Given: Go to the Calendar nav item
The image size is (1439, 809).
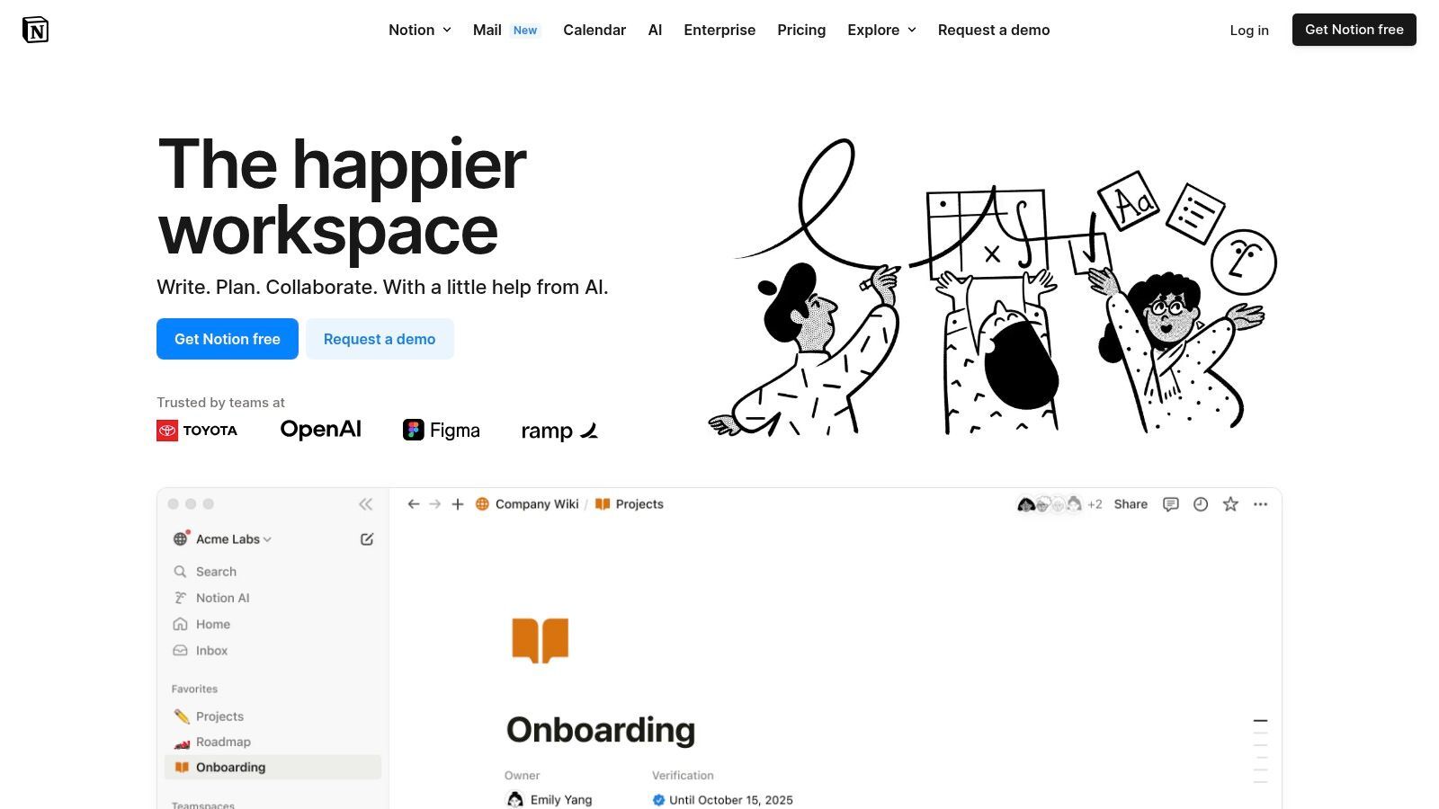Looking at the screenshot, I should (594, 30).
